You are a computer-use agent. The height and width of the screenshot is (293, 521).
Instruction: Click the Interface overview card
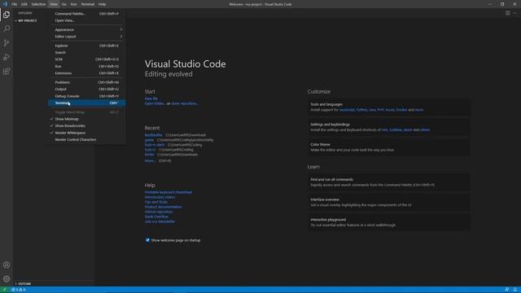pos(389,203)
